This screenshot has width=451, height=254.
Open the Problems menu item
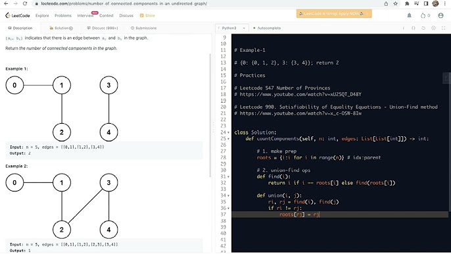pyautogui.click(x=63, y=16)
